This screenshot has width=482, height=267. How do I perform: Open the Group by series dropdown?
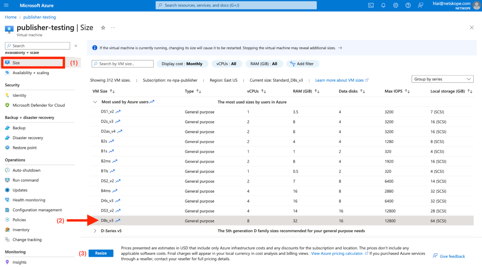[442, 79]
